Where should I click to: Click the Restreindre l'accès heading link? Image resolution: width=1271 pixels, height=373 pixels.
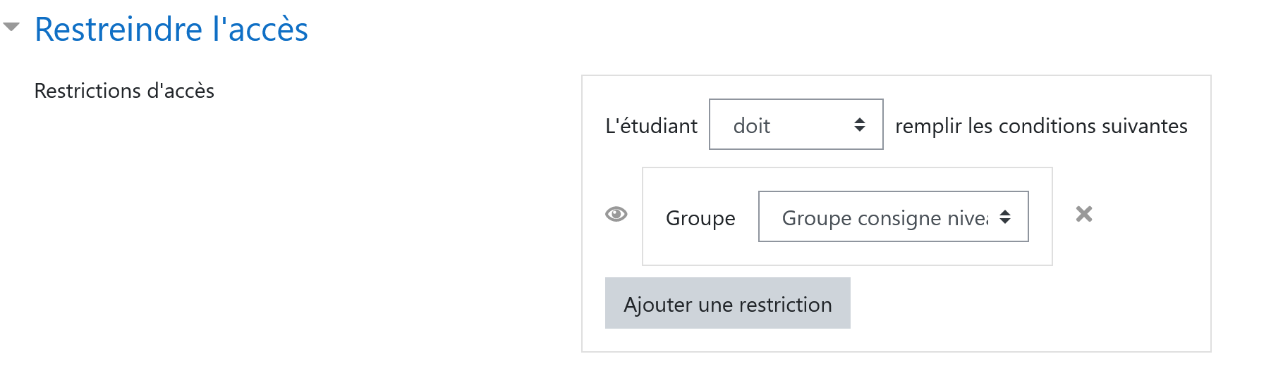pyautogui.click(x=171, y=30)
